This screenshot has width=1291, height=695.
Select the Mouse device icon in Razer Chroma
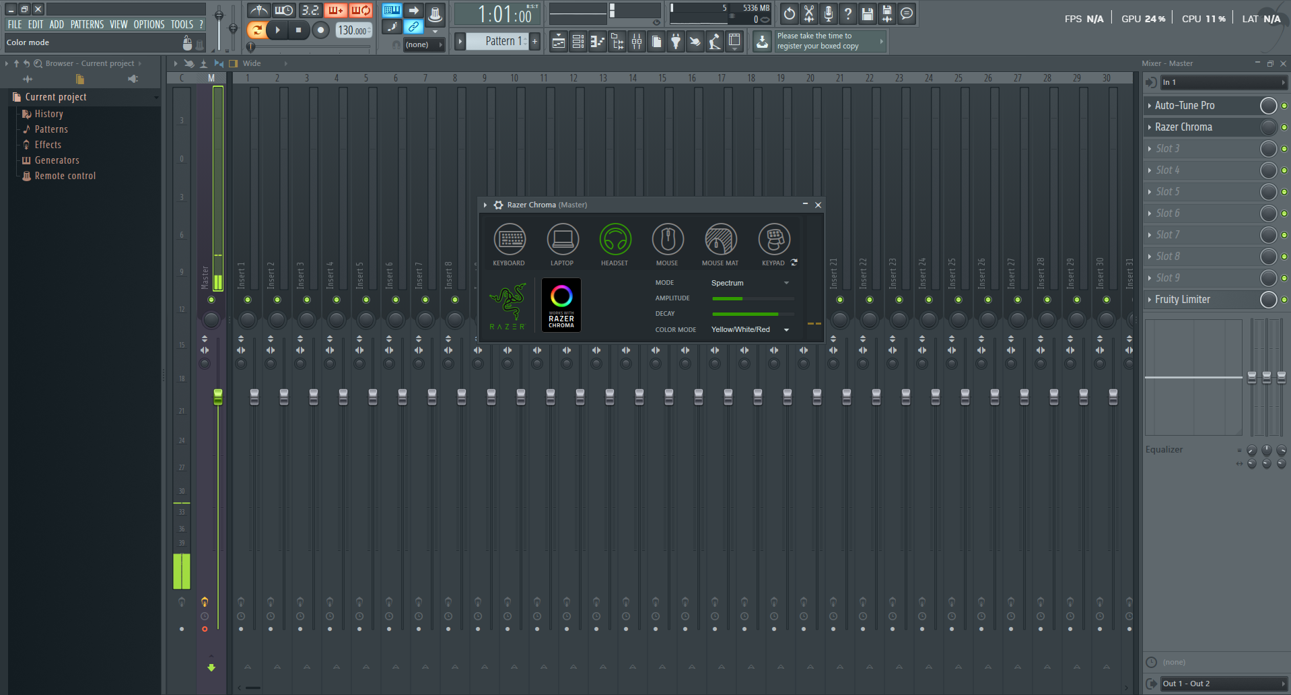pos(668,239)
